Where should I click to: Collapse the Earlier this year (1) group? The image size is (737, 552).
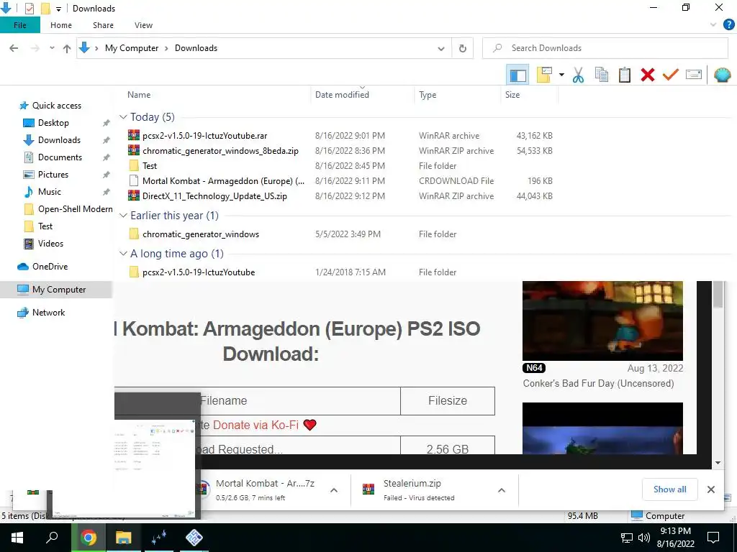coord(123,216)
